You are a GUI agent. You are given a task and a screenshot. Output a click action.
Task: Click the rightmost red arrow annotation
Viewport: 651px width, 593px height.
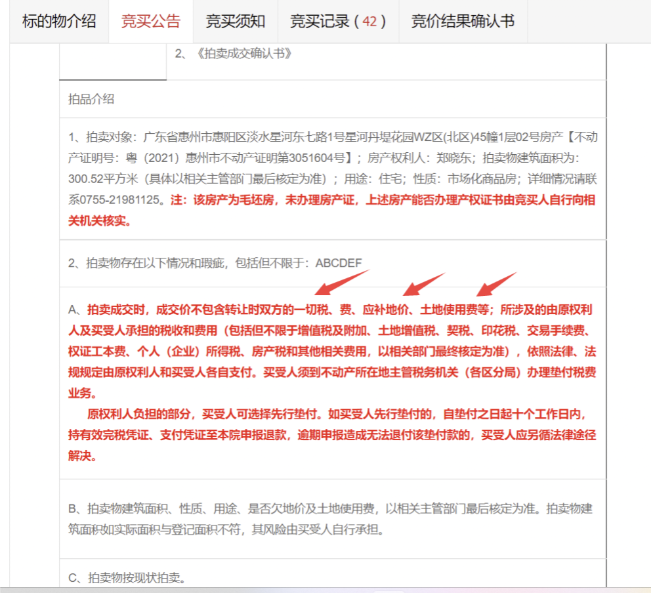point(497,283)
